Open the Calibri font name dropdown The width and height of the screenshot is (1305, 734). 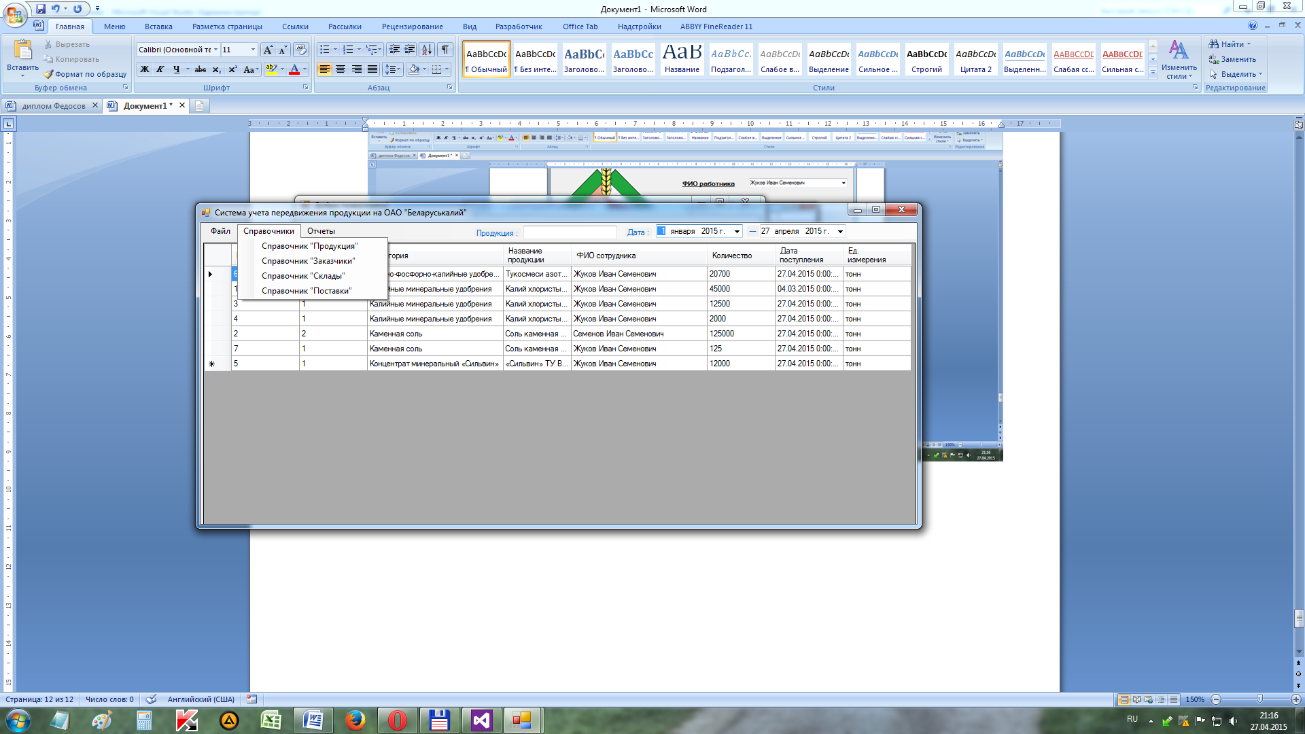tap(216, 50)
